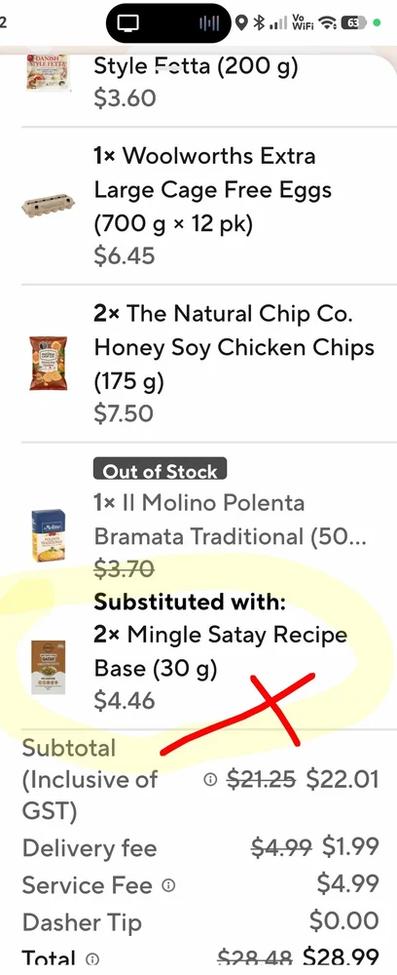Select Mingle Satay Recipe Base substitution
This screenshot has height=975, width=397.
coord(198,667)
